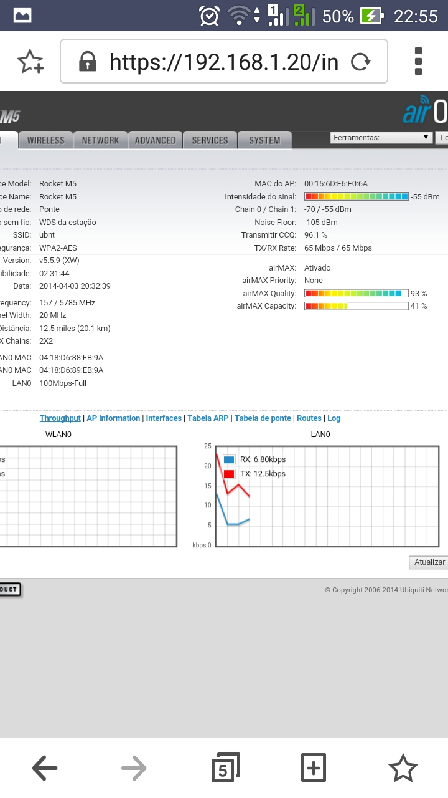Click the SSID value ubnt

pos(47,235)
